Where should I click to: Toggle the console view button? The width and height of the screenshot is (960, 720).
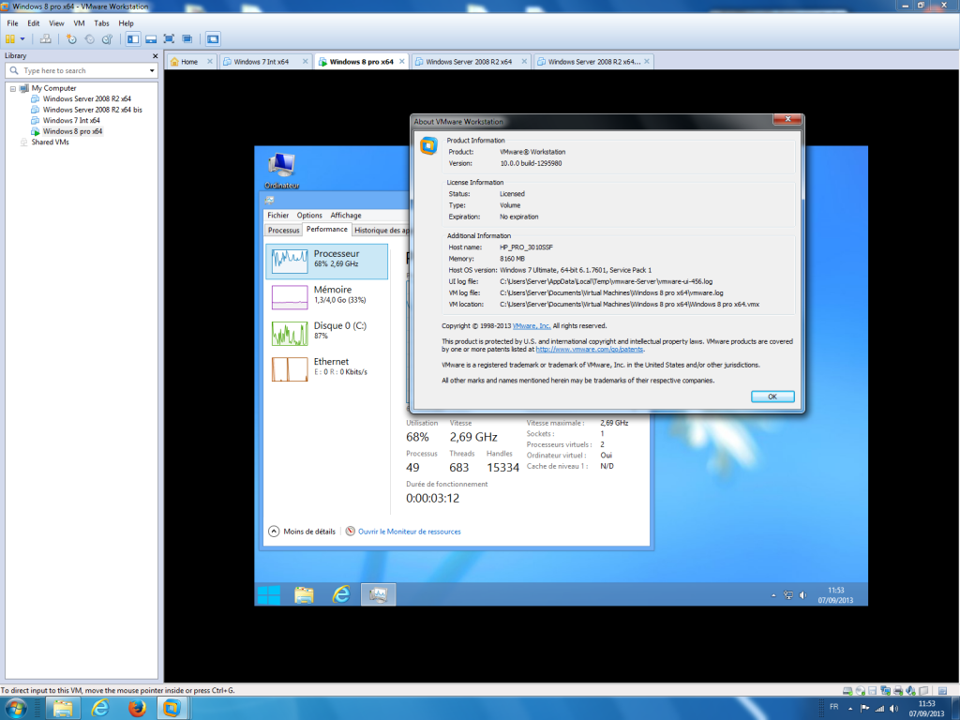[213, 39]
